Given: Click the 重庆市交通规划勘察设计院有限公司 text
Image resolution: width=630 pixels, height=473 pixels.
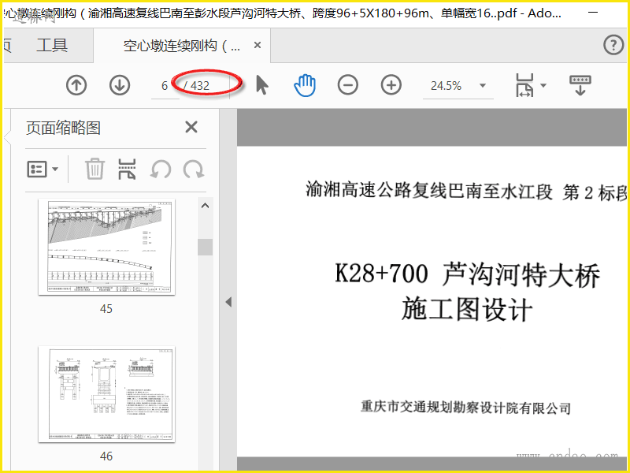Looking at the screenshot, I should 465,407.
